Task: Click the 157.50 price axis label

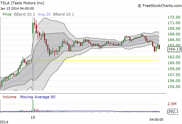Action: pyautogui.click(x=174, y=75)
